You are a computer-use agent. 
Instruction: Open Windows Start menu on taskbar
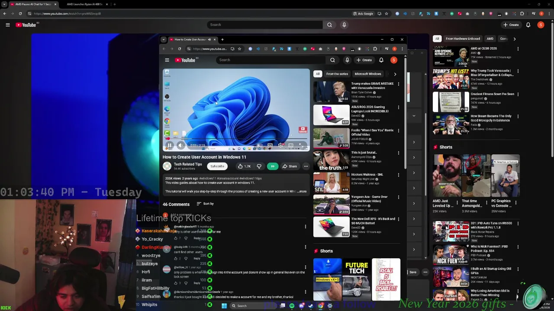pos(224,306)
